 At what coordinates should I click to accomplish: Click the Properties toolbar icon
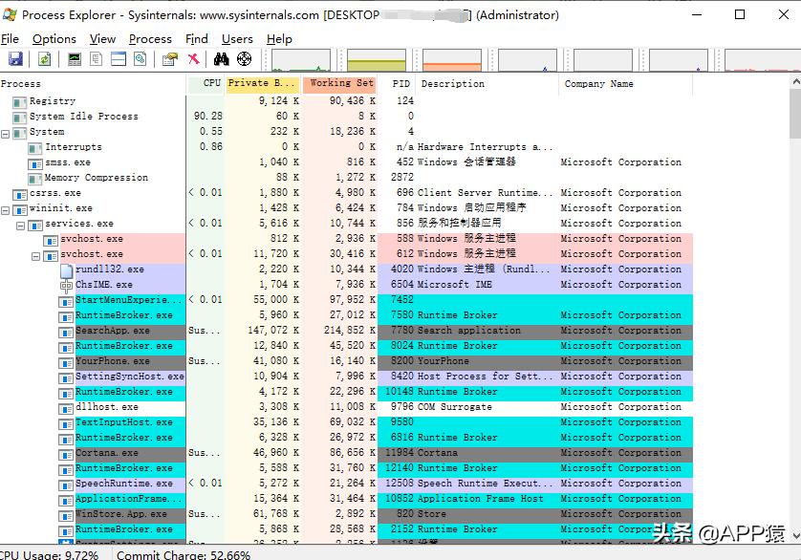pos(169,59)
